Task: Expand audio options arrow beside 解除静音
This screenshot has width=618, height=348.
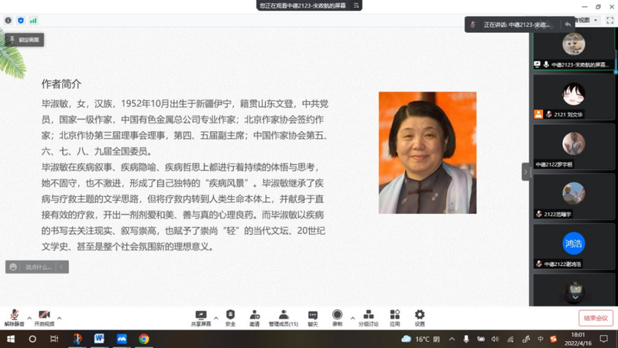Action: (x=29, y=318)
